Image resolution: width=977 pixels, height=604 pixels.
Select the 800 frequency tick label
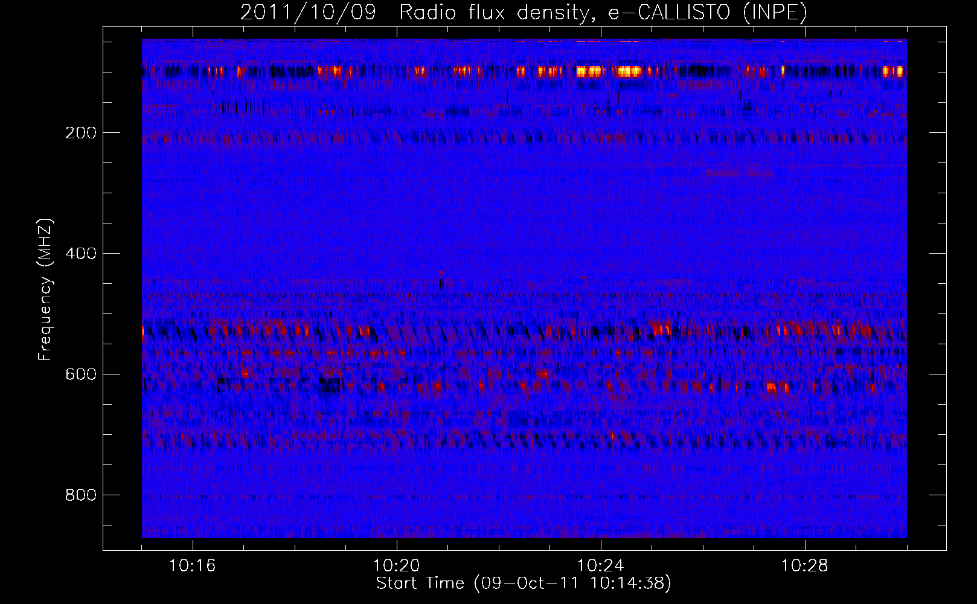coord(81,495)
